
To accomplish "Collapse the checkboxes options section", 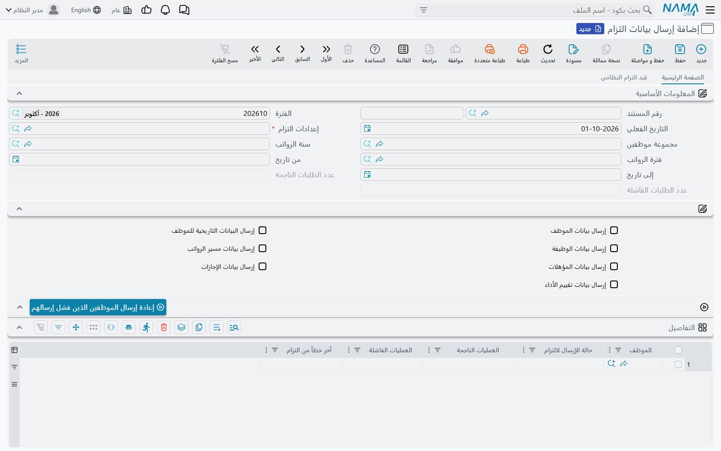I will (x=19, y=209).
